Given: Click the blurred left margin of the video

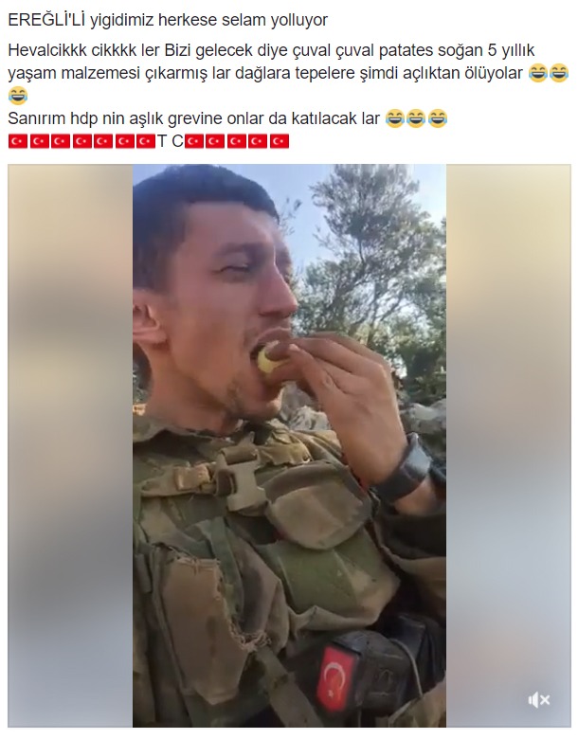Looking at the screenshot, I should (x=70, y=445).
